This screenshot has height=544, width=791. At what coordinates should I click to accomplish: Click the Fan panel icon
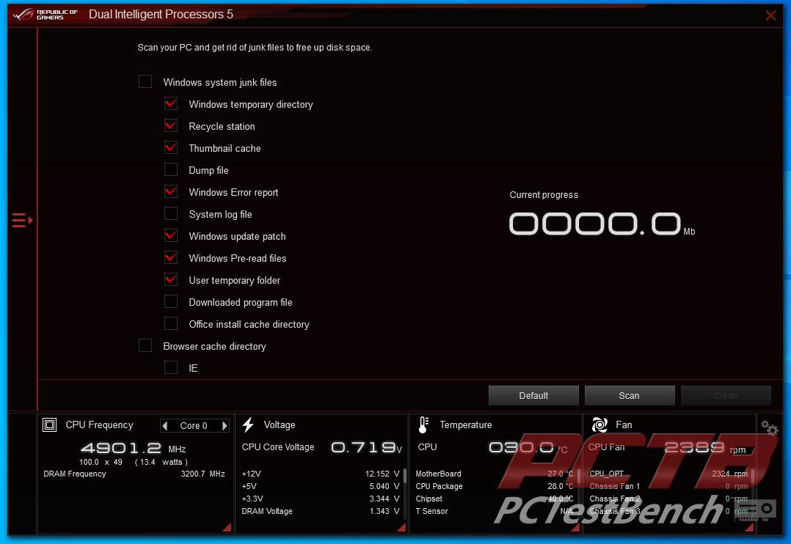pyautogui.click(x=599, y=425)
